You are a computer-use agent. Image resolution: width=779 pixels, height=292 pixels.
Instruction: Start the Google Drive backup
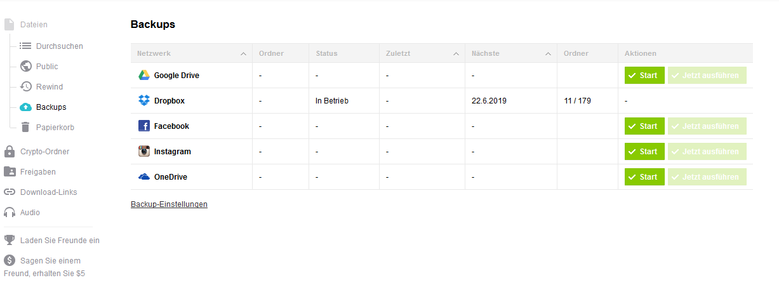click(644, 76)
